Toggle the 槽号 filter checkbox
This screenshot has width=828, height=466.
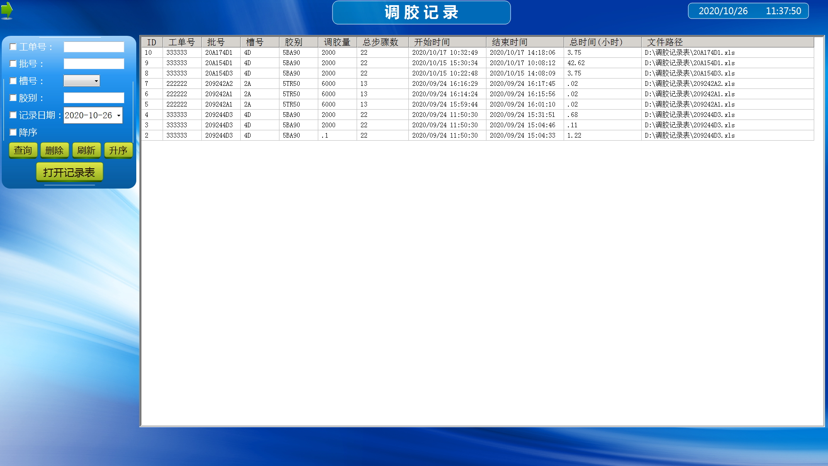click(13, 81)
